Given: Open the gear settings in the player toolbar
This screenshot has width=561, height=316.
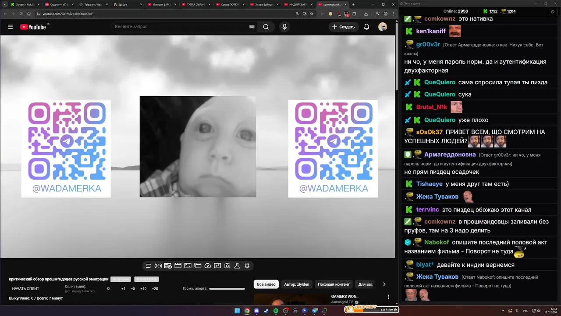Looking at the screenshot, I should [x=247, y=266].
